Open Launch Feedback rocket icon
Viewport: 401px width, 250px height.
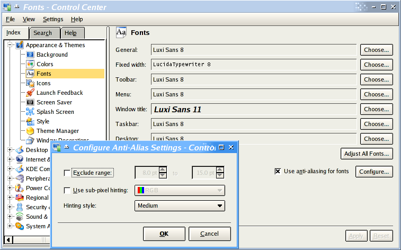[x=30, y=93]
